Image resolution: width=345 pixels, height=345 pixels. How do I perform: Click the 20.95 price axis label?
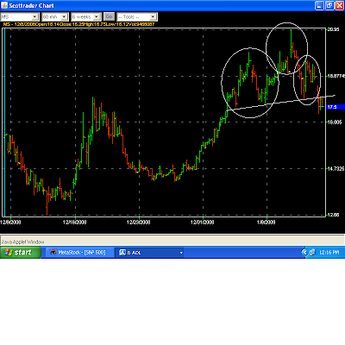[x=333, y=29]
